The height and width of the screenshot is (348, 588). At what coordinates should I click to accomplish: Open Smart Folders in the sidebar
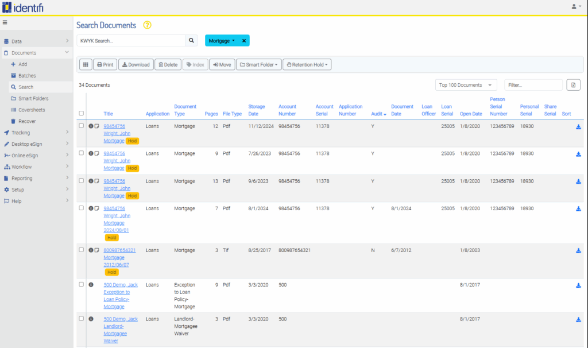pos(33,99)
